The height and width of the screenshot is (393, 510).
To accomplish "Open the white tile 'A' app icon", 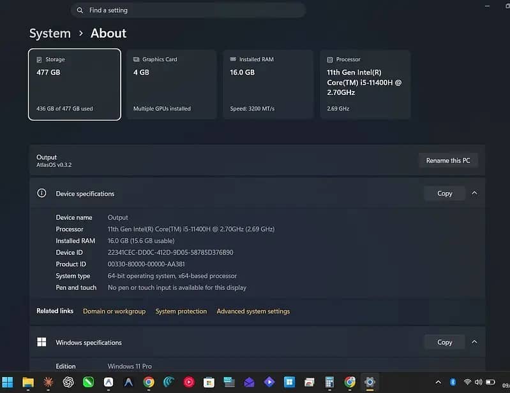I will 109,382.
